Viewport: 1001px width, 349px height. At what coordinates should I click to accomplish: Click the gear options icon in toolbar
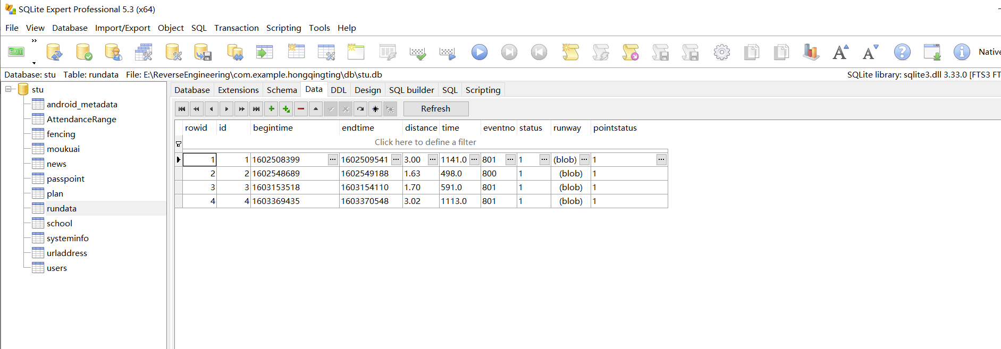click(721, 52)
